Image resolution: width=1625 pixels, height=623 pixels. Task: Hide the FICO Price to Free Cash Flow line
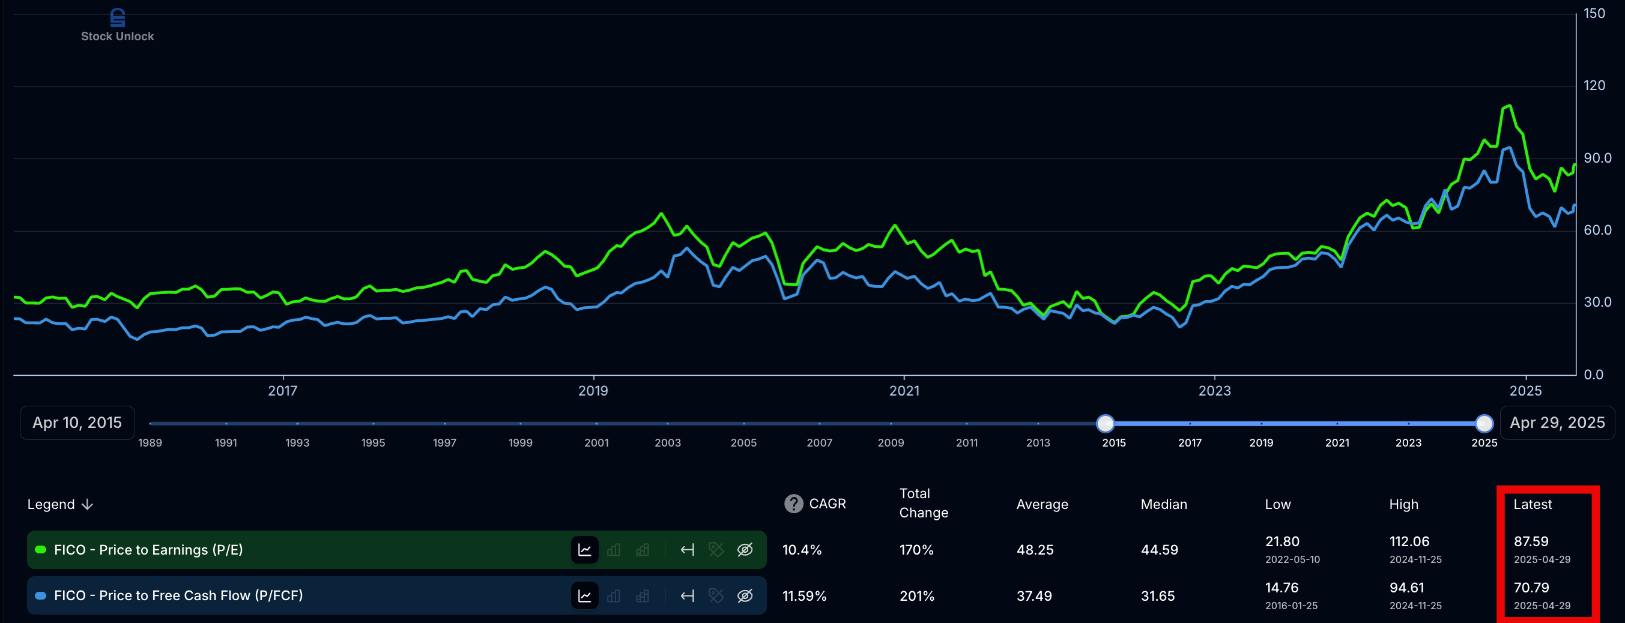(745, 596)
